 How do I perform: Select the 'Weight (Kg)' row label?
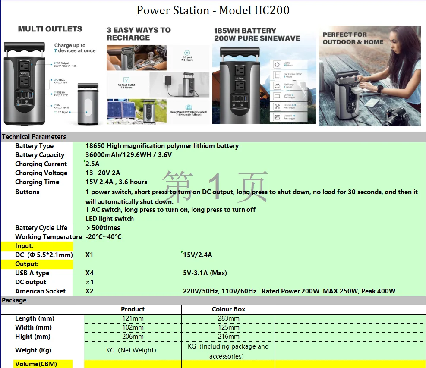pyautogui.click(x=33, y=350)
